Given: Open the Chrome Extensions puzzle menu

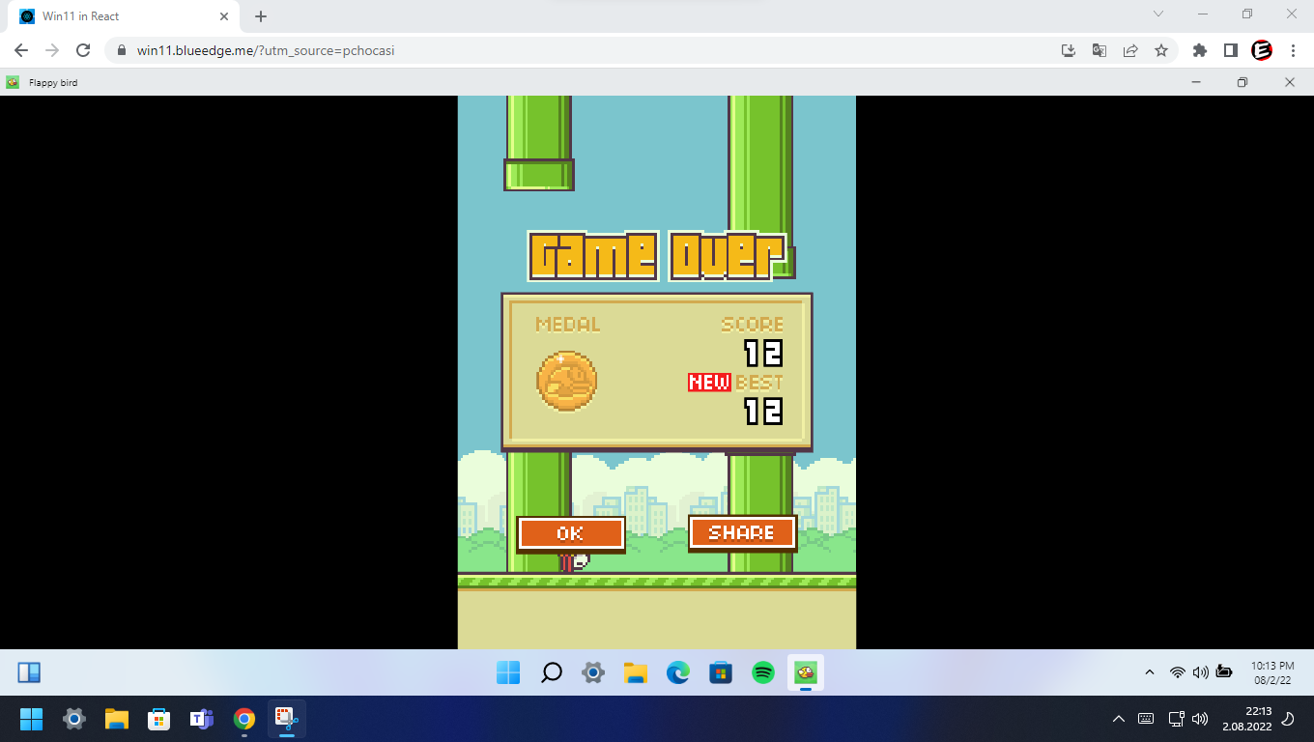Looking at the screenshot, I should click(x=1200, y=50).
